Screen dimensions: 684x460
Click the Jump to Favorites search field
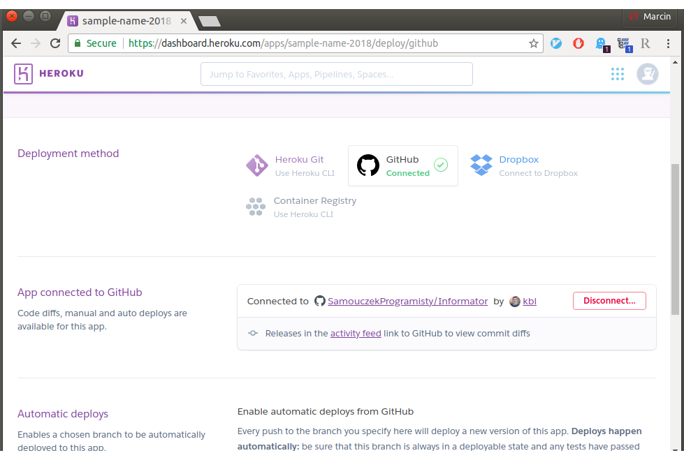(x=336, y=74)
